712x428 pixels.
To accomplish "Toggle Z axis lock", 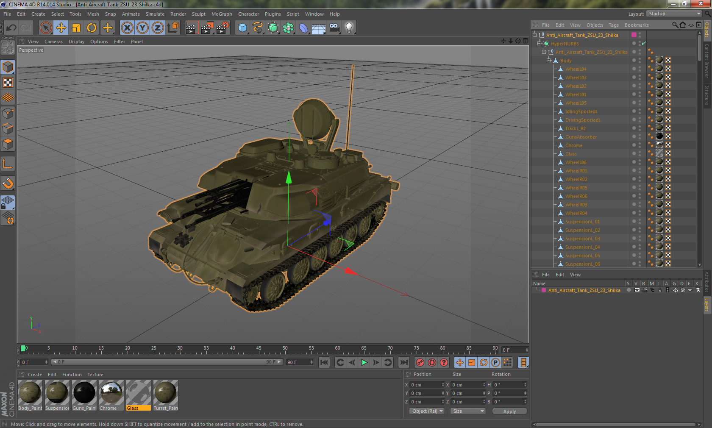I will [x=158, y=28].
